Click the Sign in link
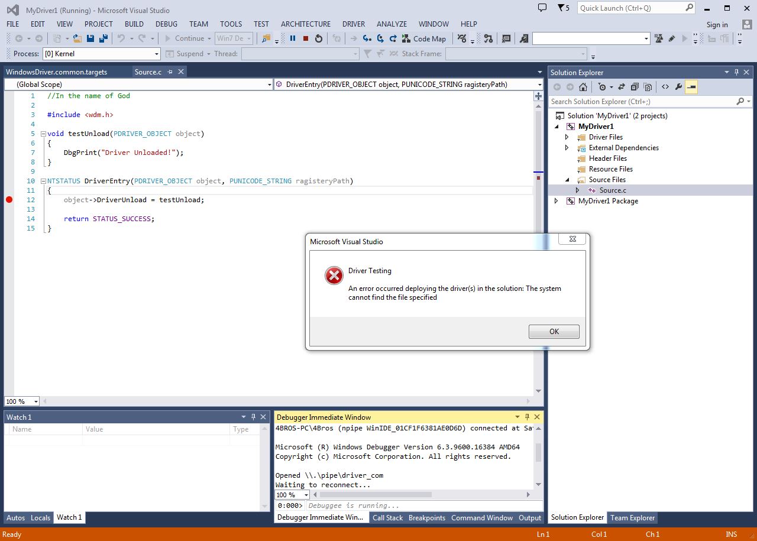Image resolution: width=757 pixels, height=541 pixels. pos(717,24)
